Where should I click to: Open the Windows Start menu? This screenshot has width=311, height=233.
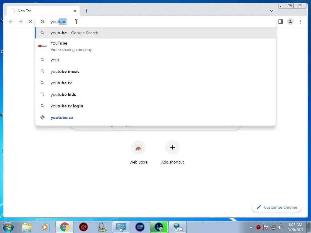8,227
